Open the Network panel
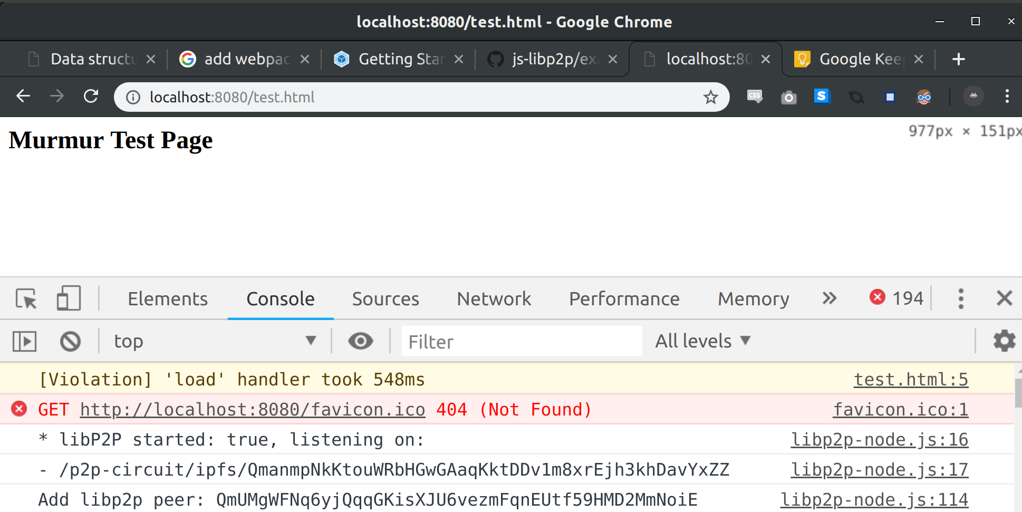The height and width of the screenshot is (512, 1022). point(494,298)
